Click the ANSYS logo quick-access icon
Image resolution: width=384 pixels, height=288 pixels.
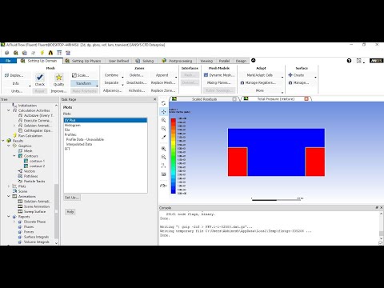coord(50,53)
